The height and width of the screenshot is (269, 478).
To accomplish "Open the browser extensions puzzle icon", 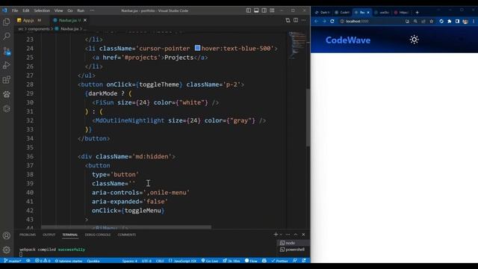I will point(450,22).
